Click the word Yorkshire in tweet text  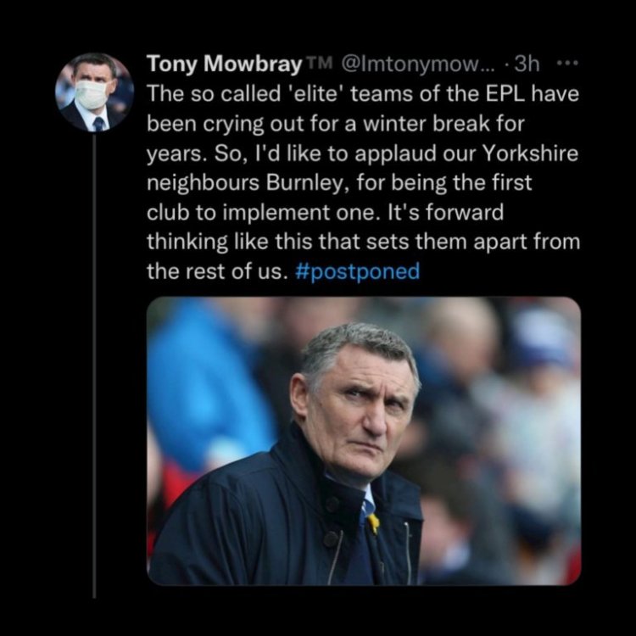[530, 153]
